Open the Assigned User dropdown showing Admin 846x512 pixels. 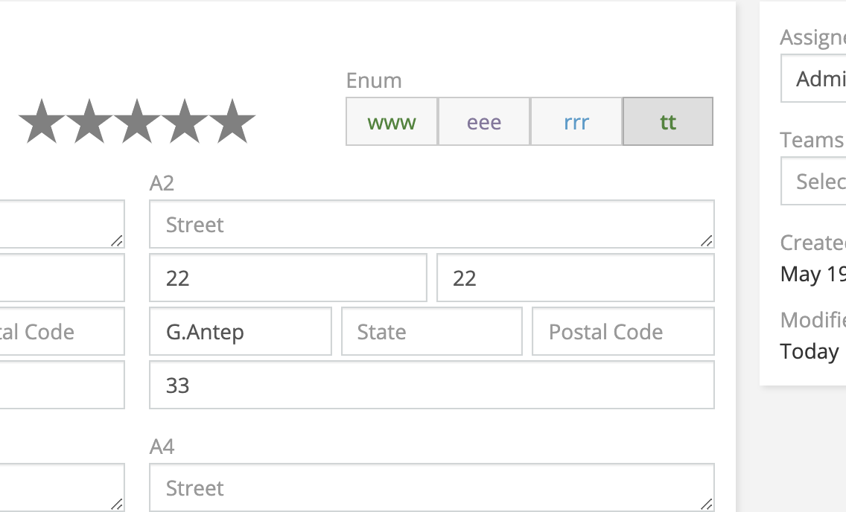pyautogui.click(x=813, y=79)
